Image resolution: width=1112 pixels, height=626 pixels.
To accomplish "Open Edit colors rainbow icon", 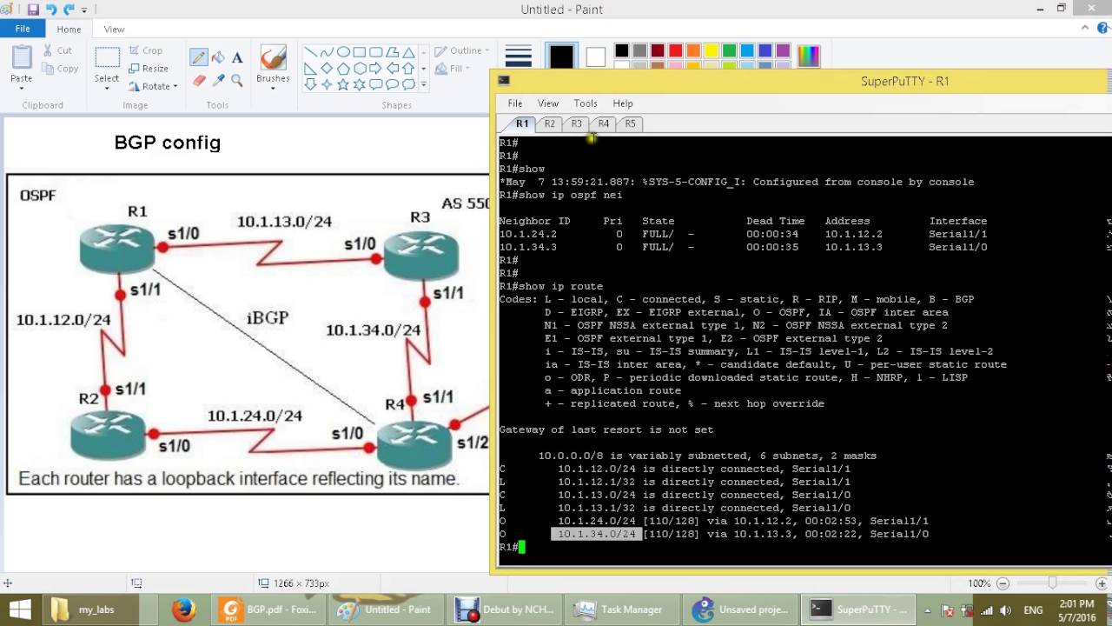I will (808, 57).
